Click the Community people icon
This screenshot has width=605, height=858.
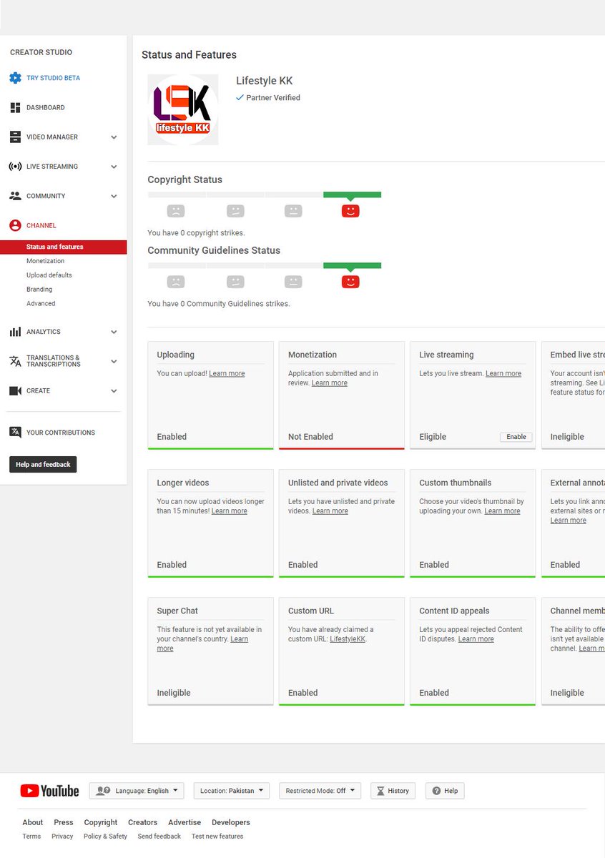[15, 196]
